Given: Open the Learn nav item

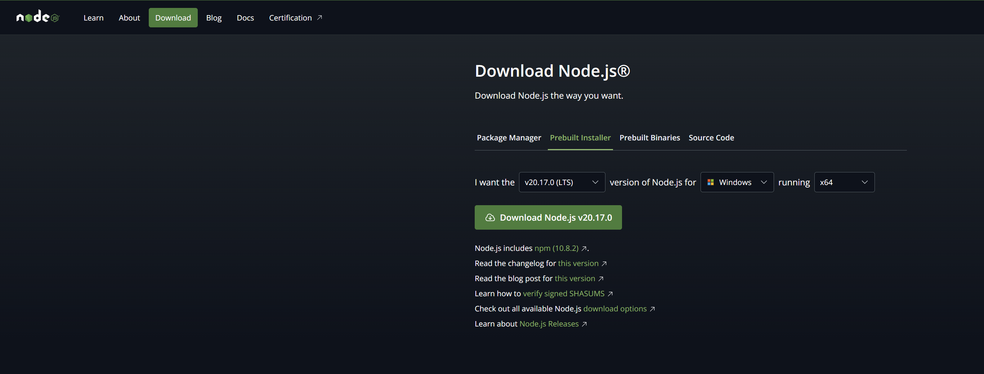Looking at the screenshot, I should (x=94, y=18).
